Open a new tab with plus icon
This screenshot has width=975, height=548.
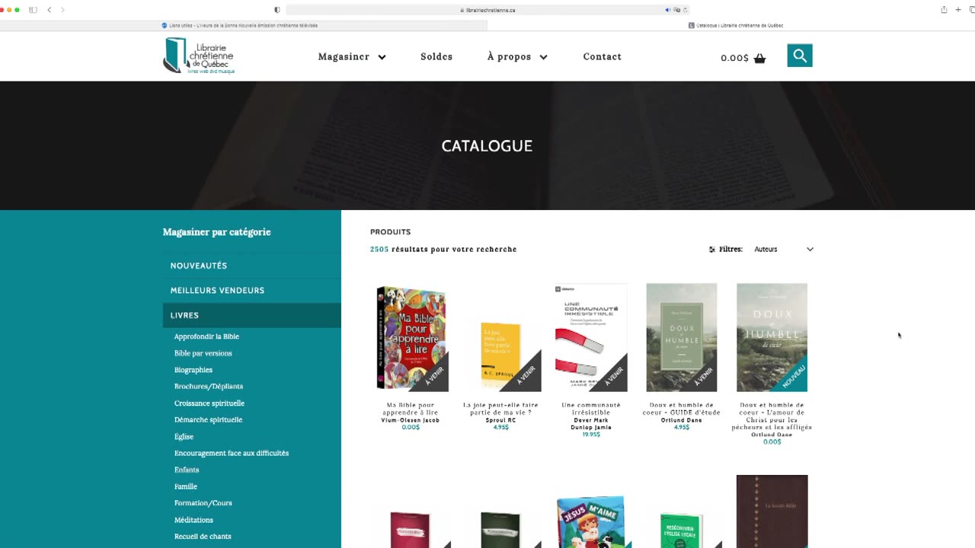[x=958, y=10]
